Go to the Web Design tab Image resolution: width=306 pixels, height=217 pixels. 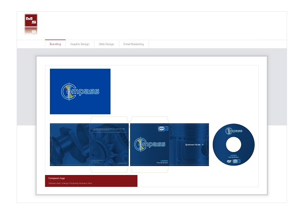coord(106,44)
